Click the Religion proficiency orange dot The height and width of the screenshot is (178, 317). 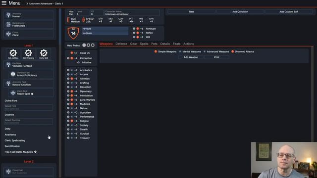[72, 121]
